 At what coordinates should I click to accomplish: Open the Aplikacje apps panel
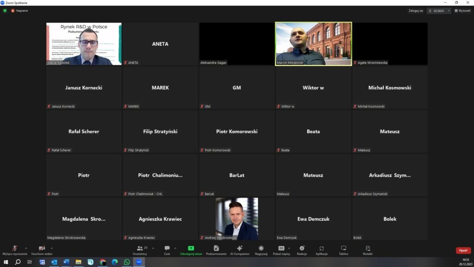[x=322, y=249]
